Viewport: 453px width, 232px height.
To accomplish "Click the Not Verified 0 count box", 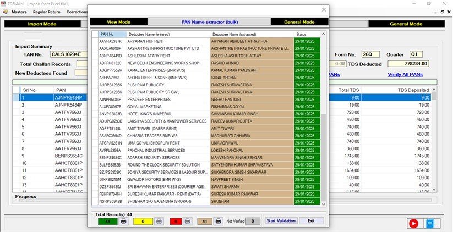I will 253,222.
